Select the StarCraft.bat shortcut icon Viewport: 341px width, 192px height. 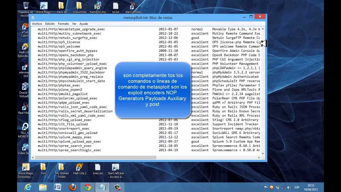click(116, 171)
